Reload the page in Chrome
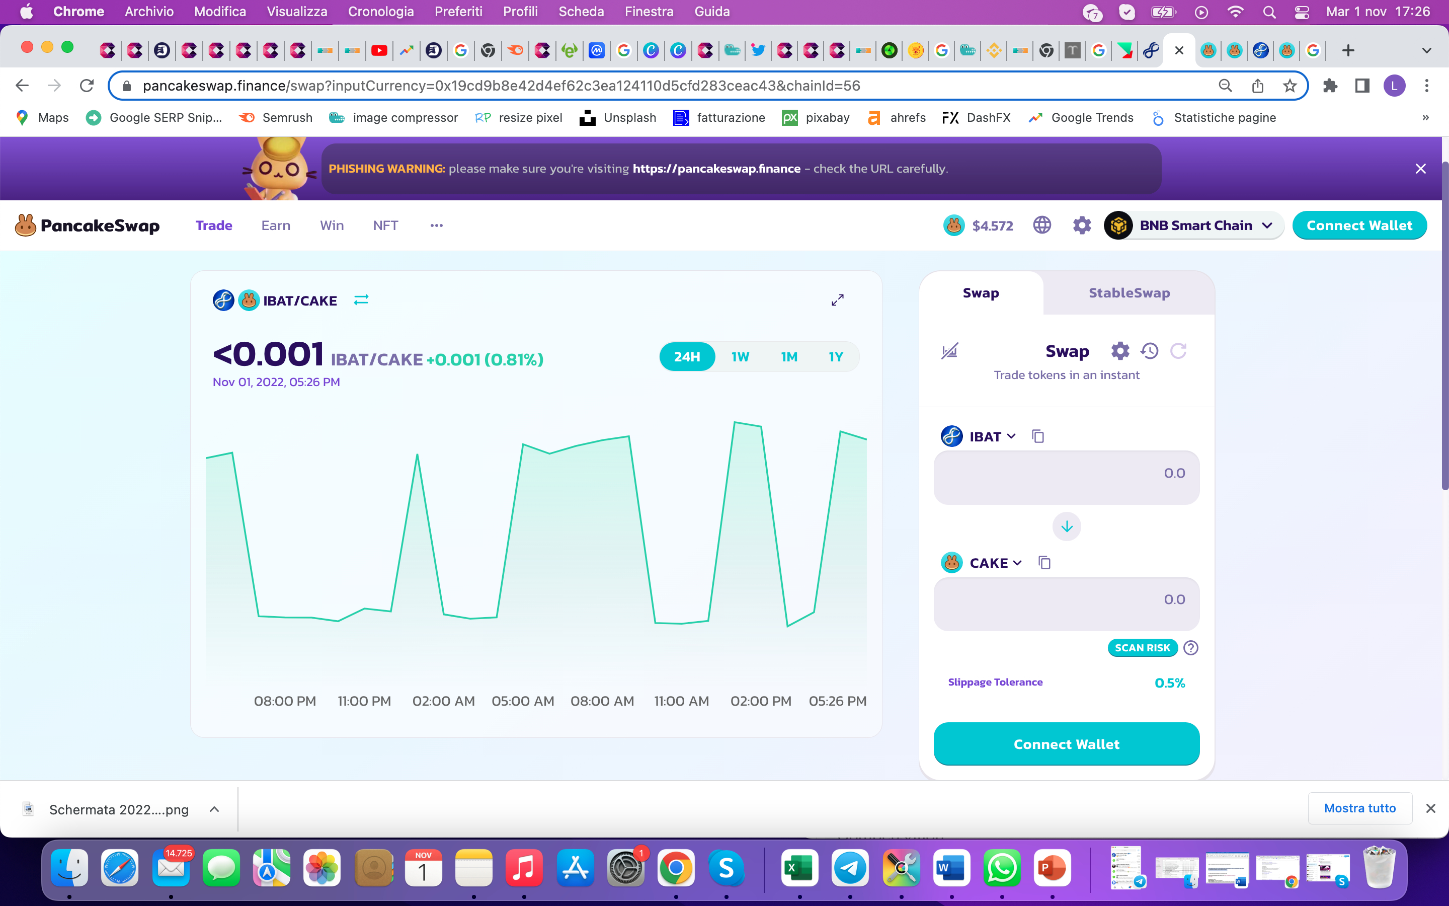 tap(87, 86)
